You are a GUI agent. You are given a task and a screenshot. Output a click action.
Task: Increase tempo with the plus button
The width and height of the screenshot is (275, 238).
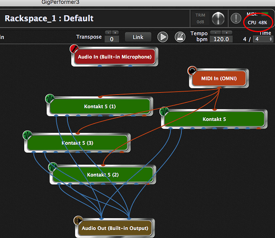pos(227,32)
